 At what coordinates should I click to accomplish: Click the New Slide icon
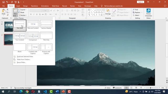pos(15,10)
